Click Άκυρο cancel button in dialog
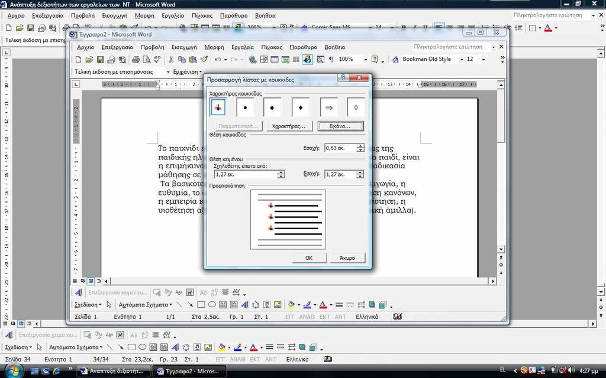Screen dimensions: 606x378 [347, 258]
